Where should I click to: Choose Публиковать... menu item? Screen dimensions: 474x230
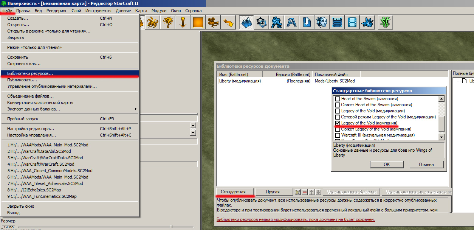(x=70, y=80)
